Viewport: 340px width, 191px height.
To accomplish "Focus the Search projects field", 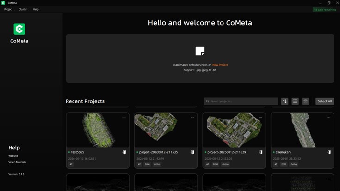I will click(x=241, y=101).
